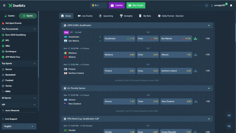Click the Basketball icon in Top Sports
This screenshot has width=236, height=133.
point(3,75)
